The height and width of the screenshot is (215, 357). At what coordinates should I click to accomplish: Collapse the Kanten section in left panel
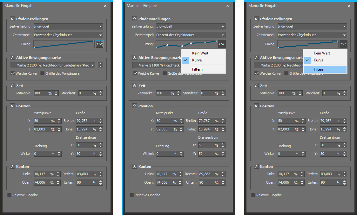[12, 167]
